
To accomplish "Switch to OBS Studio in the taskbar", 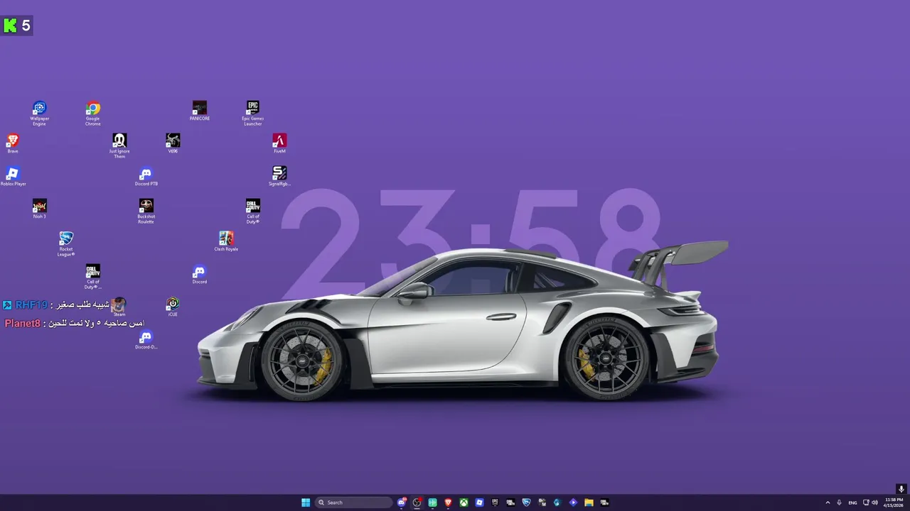I will (417, 502).
